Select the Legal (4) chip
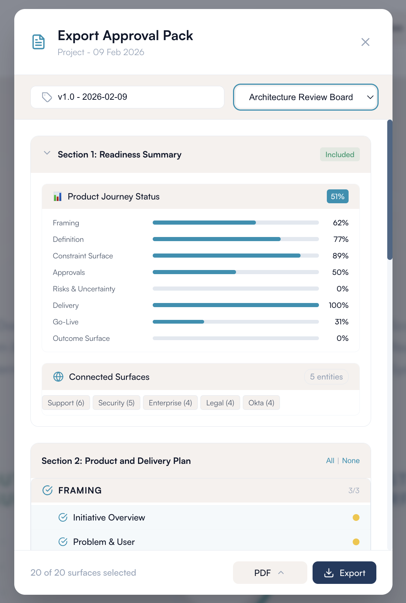Screen dimensions: 406x603 tap(220, 403)
